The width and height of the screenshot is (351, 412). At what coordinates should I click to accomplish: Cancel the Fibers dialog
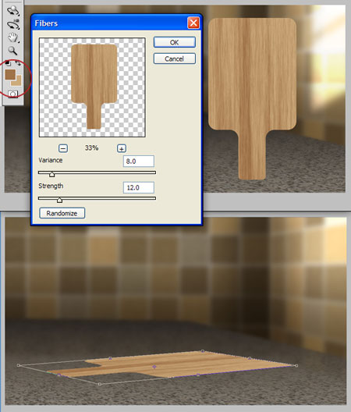tap(175, 59)
